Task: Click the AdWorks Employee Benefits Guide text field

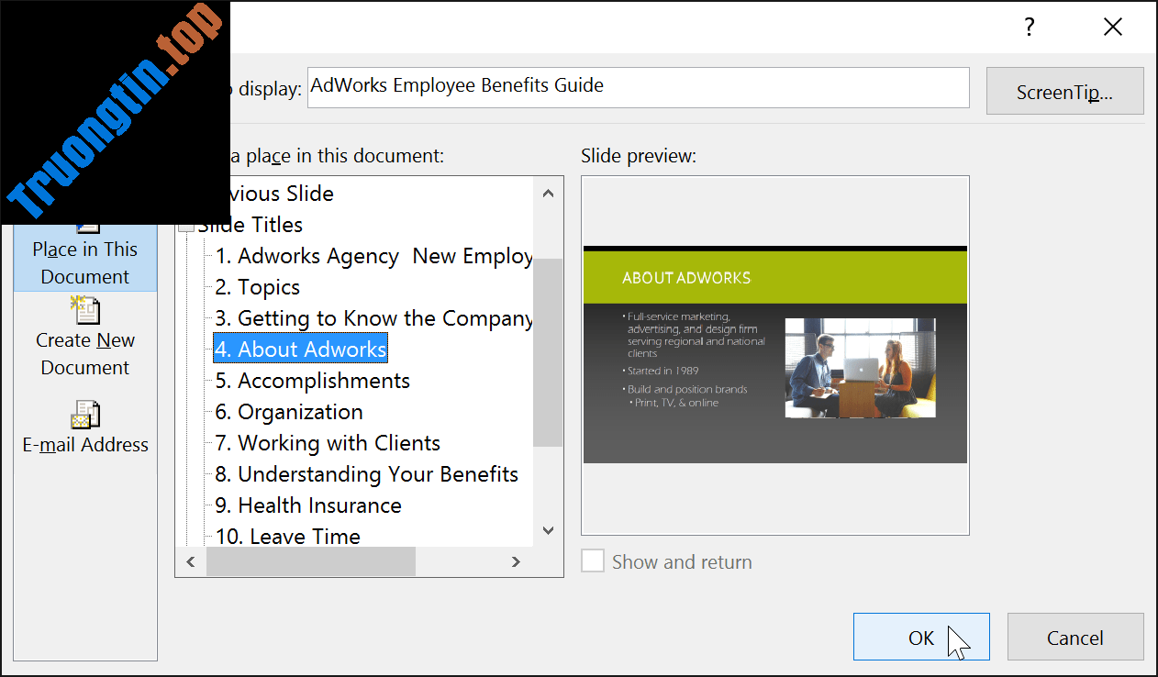Action: 638,85
